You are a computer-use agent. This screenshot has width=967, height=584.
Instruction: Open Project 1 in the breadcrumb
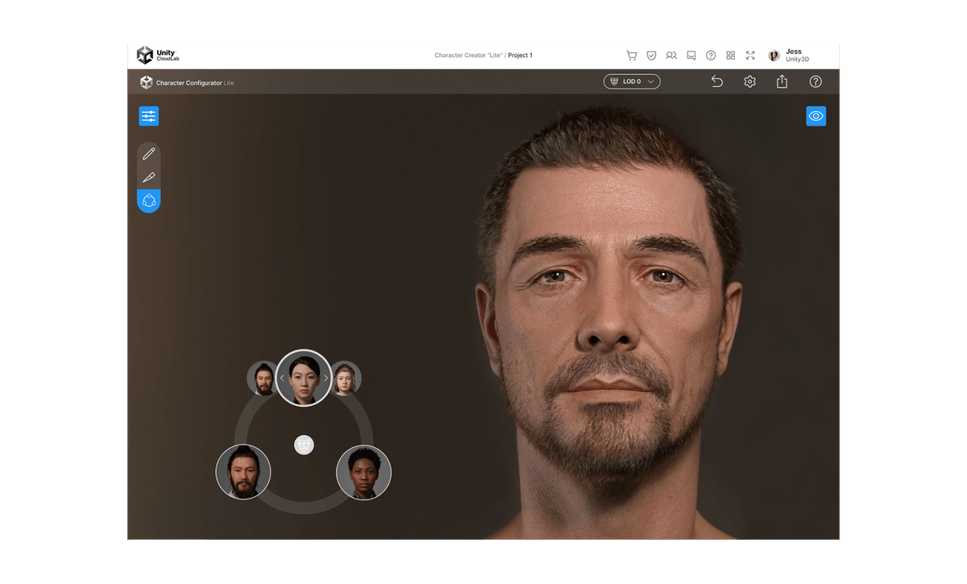click(x=520, y=55)
